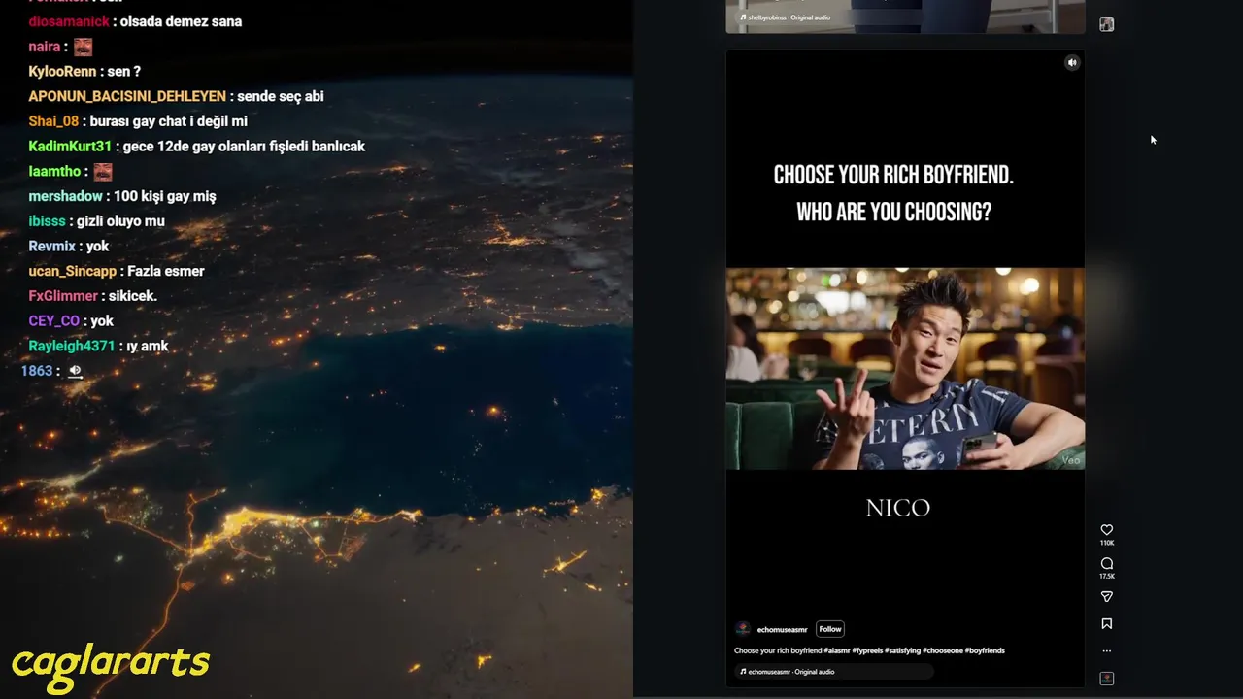Like the reel with the heart icon

(1106, 530)
